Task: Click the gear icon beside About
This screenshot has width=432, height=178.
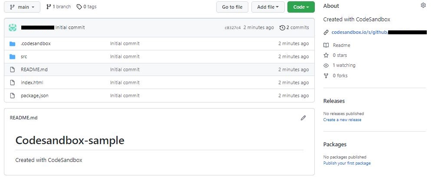Action: pos(423,5)
